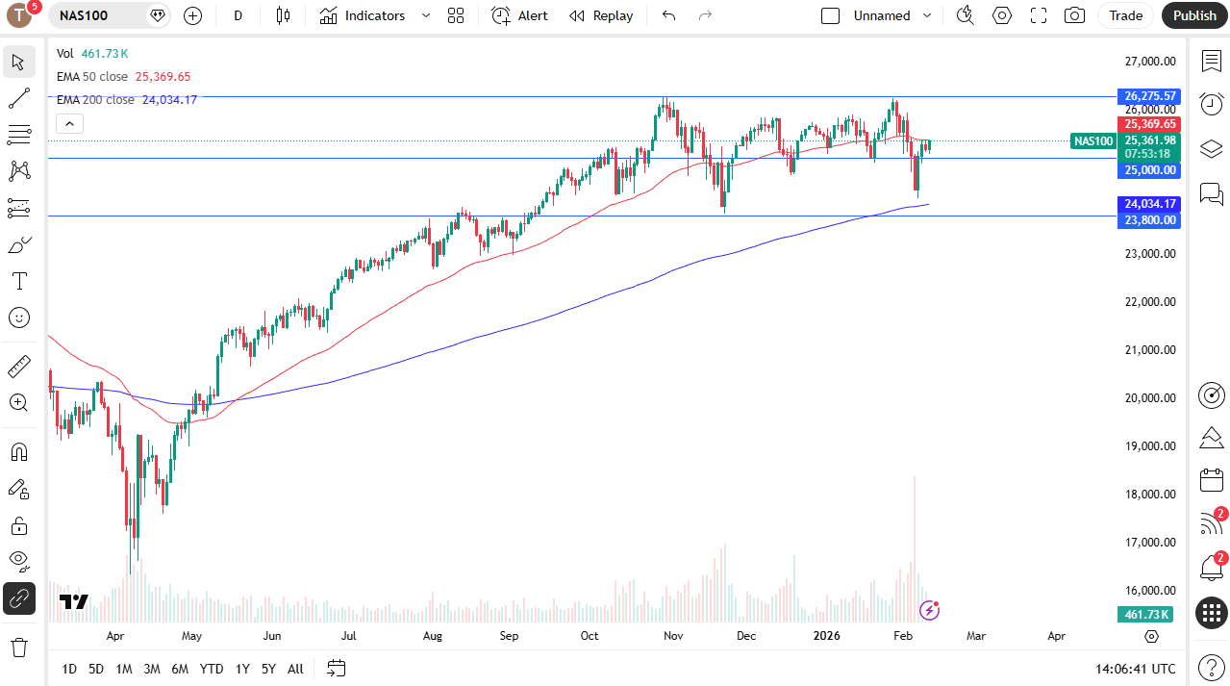This screenshot has height=686, width=1230.
Task: Select the brush drawing tool
Action: [18, 244]
